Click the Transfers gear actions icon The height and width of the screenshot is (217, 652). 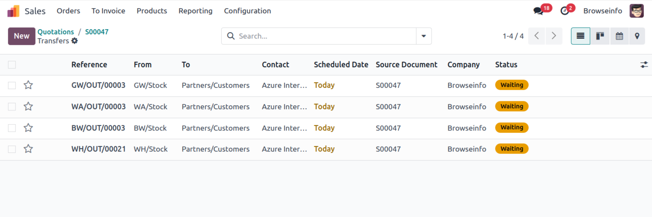74,41
